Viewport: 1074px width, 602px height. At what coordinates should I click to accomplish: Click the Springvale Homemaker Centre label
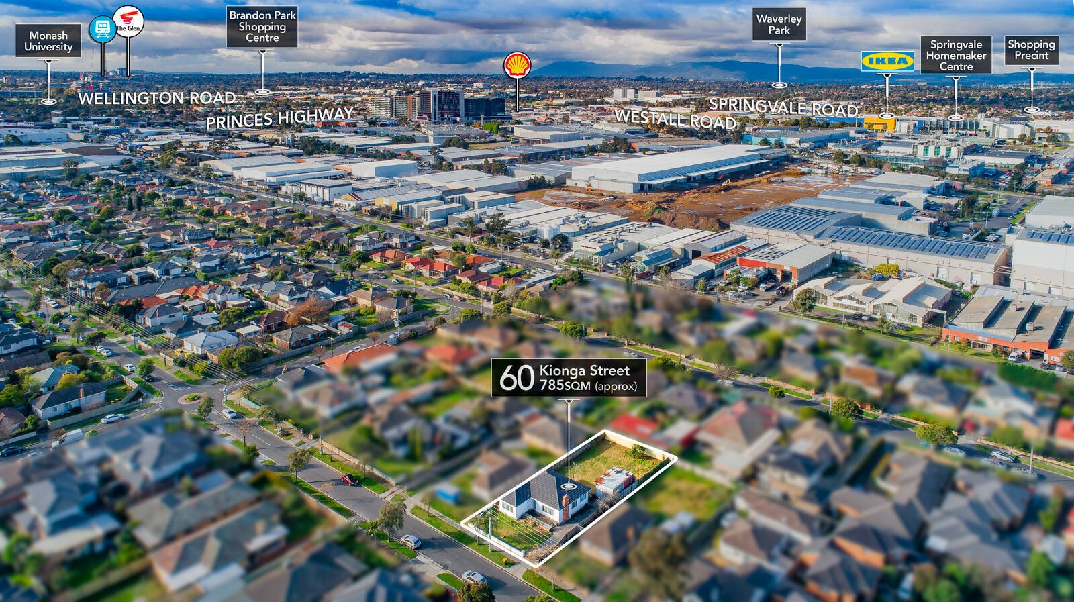tap(956, 55)
